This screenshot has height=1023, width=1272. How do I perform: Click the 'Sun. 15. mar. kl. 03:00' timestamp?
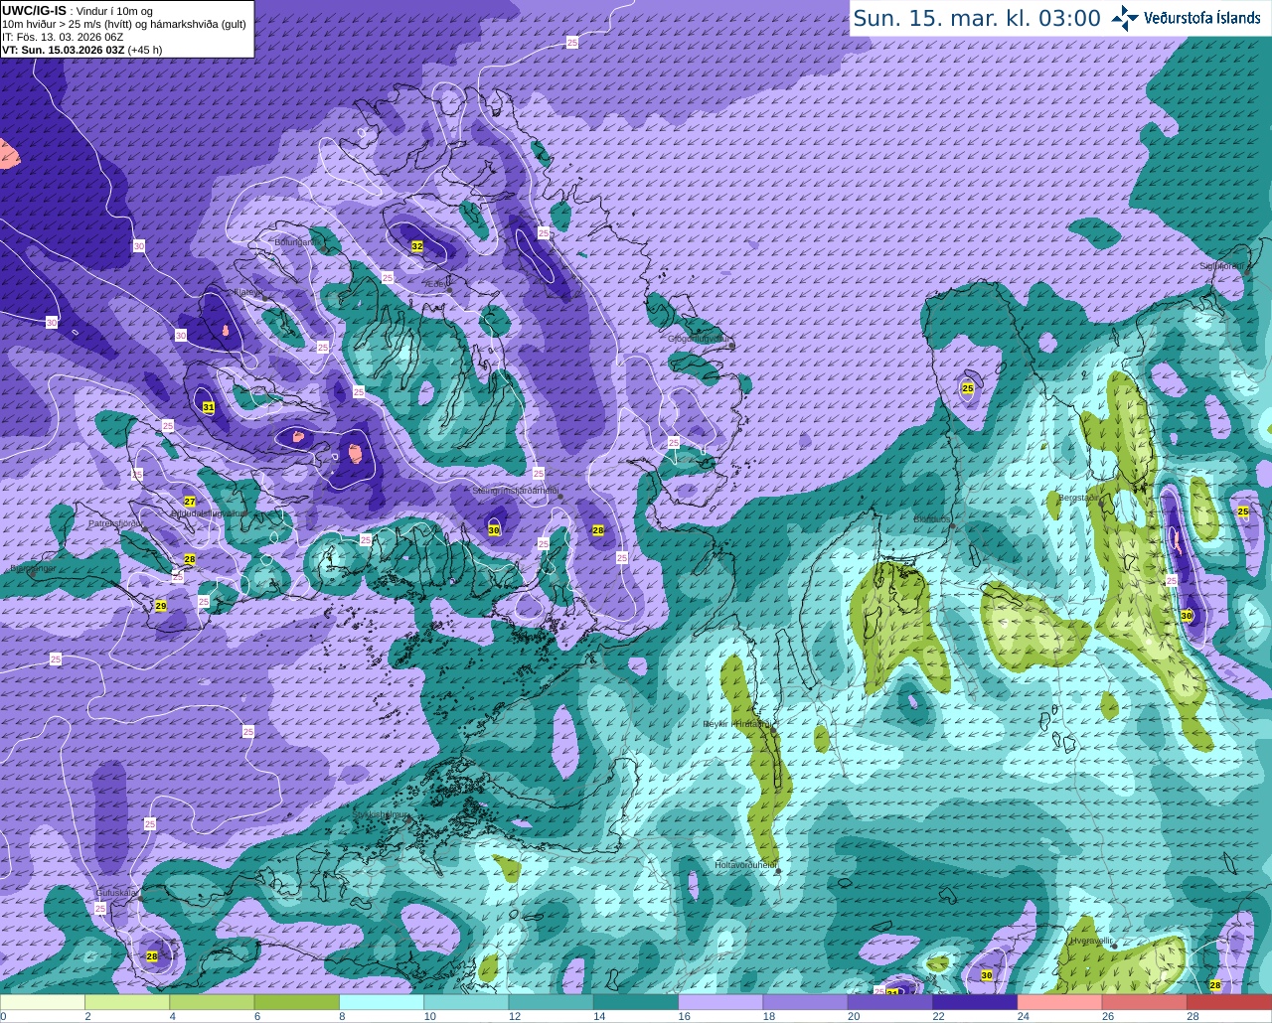tap(977, 18)
